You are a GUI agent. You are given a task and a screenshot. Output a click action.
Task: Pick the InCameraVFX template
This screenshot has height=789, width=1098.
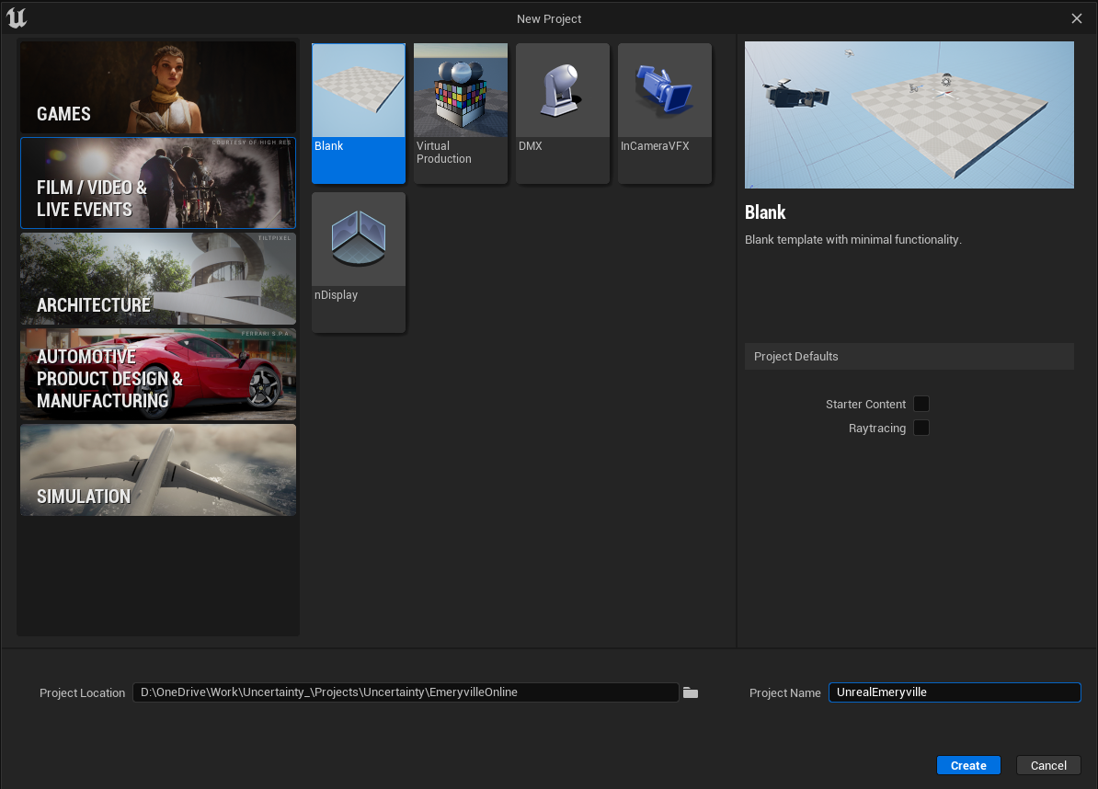tap(665, 91)
